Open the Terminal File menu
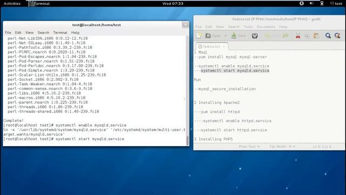 click(x=8, y=32)
